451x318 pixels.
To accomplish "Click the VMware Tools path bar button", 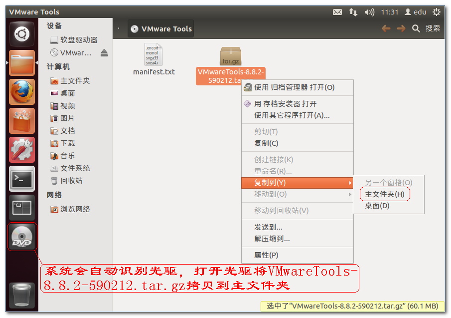I will pyautogui.click(x=160, y=29).
